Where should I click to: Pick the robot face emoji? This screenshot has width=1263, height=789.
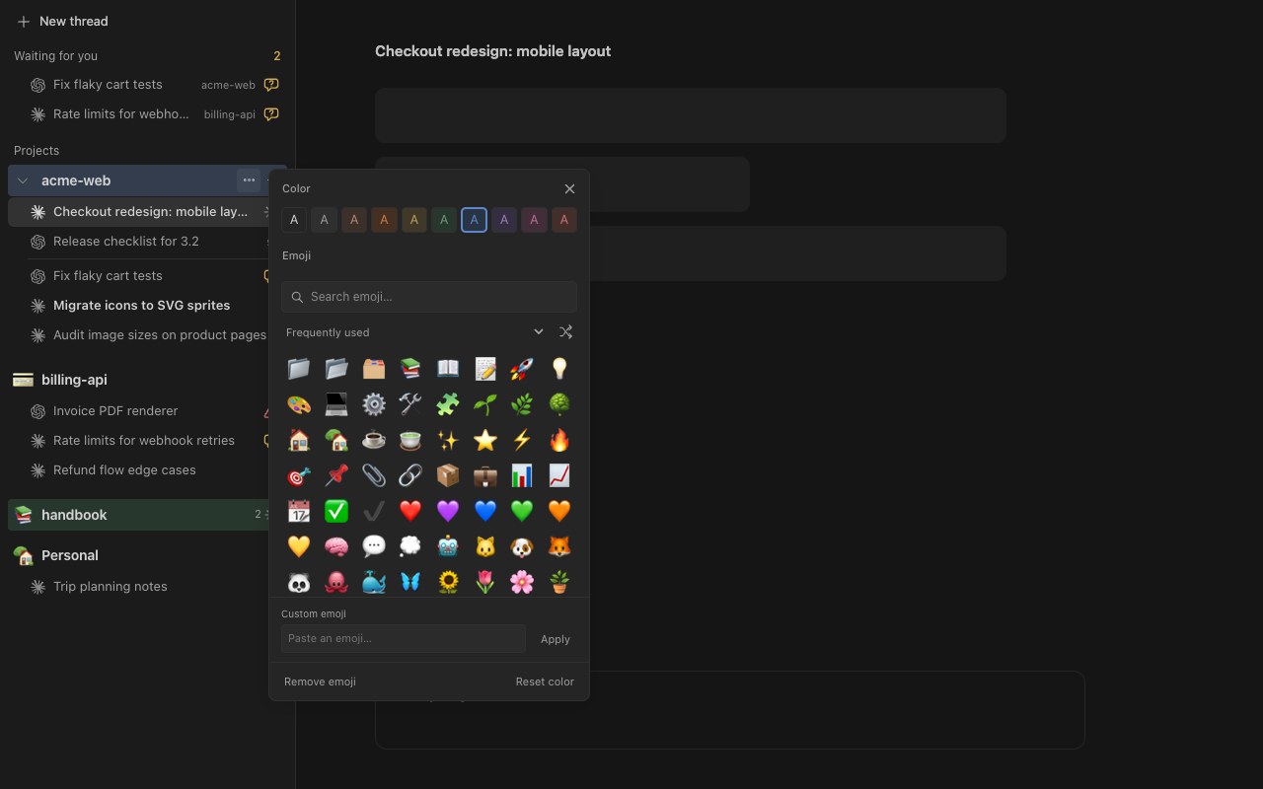(448, 546)
